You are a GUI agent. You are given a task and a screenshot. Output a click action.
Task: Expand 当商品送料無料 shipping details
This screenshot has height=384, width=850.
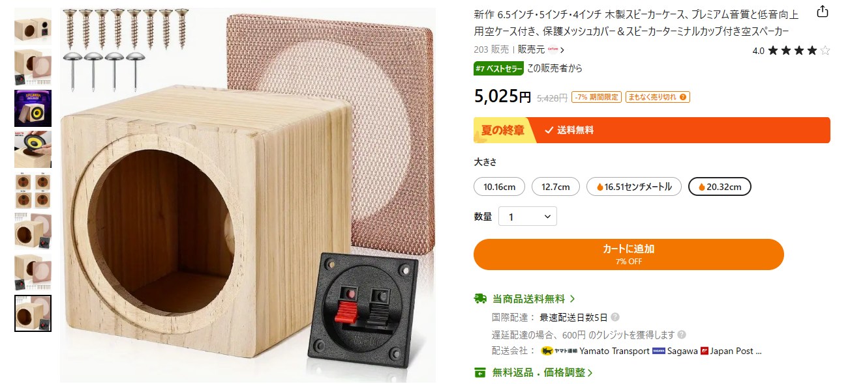click(525, 299)
